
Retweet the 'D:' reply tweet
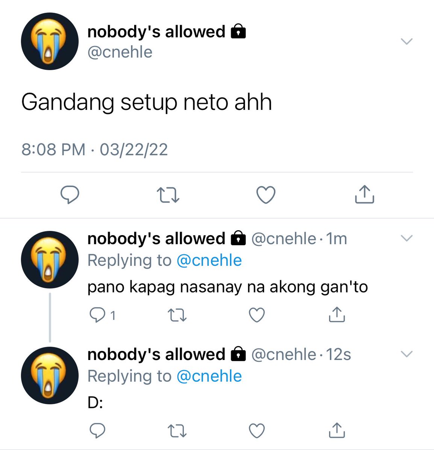(177, 431)
